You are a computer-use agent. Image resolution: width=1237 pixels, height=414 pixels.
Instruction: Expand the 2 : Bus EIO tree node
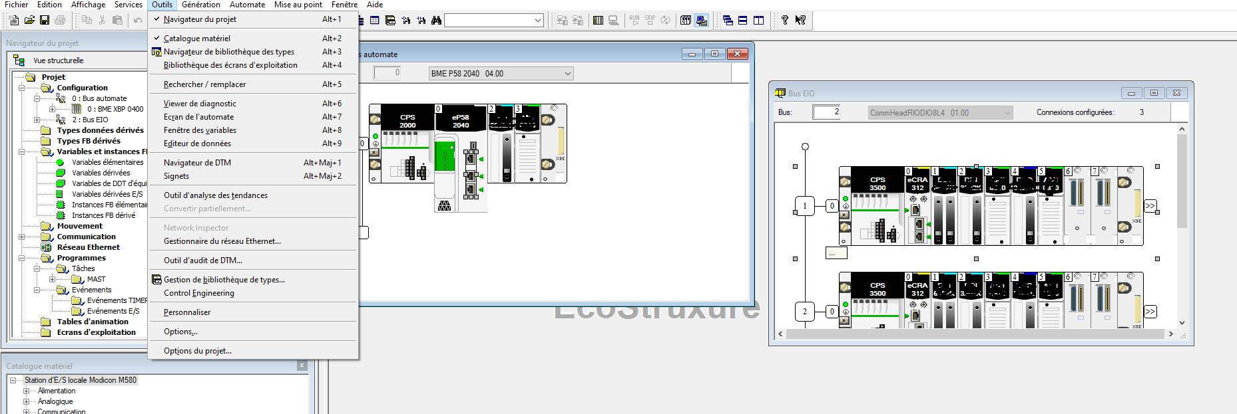point(37,120)
